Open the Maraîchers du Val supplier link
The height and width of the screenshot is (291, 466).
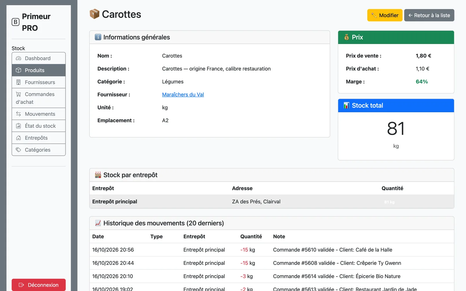(183, 95)
